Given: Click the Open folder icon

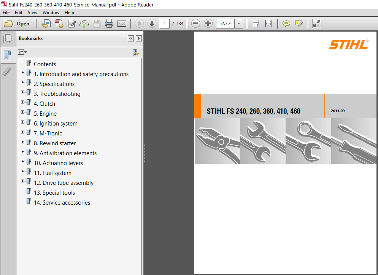Looking at the screenshot, I should pos(8,23).
